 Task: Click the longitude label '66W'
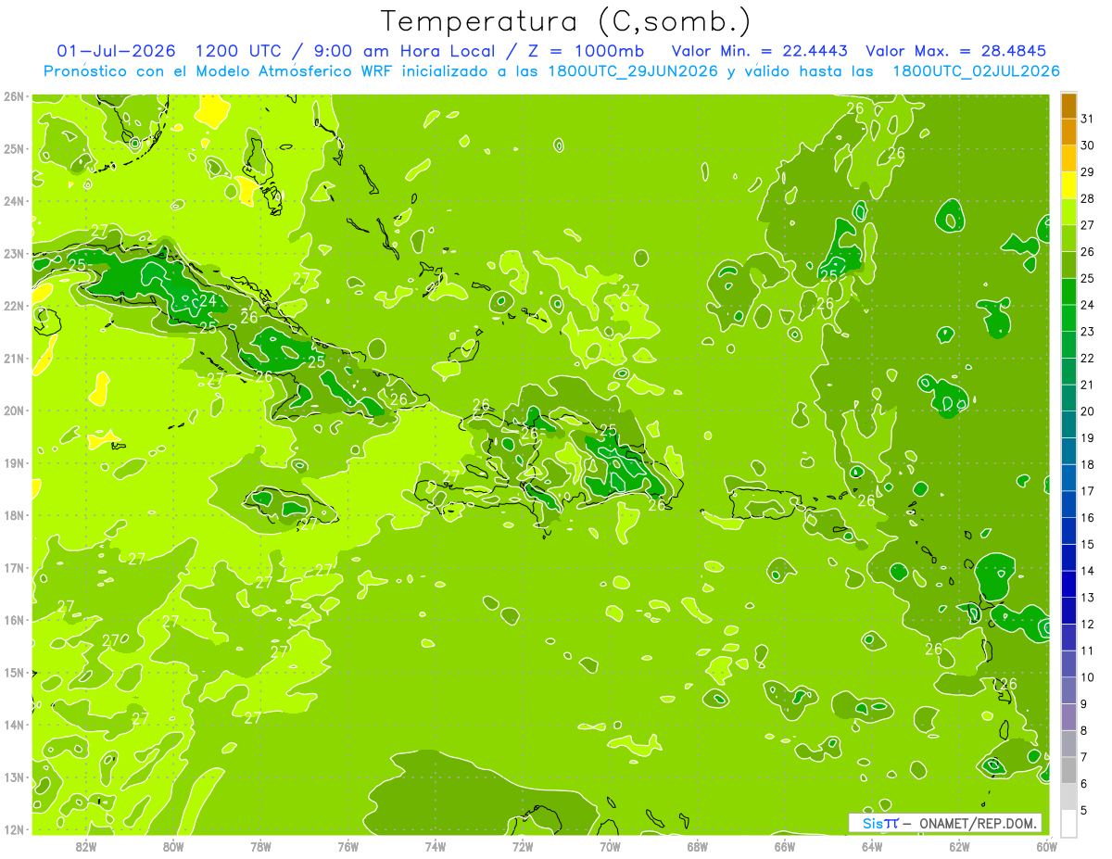point(784,846)
